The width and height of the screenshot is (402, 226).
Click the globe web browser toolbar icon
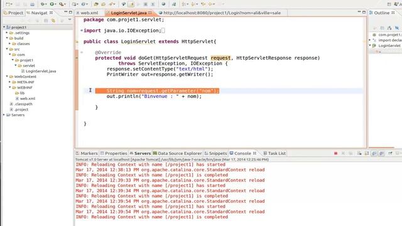coord(163,4)
